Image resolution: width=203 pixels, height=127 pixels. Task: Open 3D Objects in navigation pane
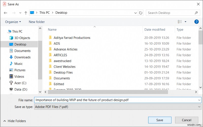pos(20,38)
